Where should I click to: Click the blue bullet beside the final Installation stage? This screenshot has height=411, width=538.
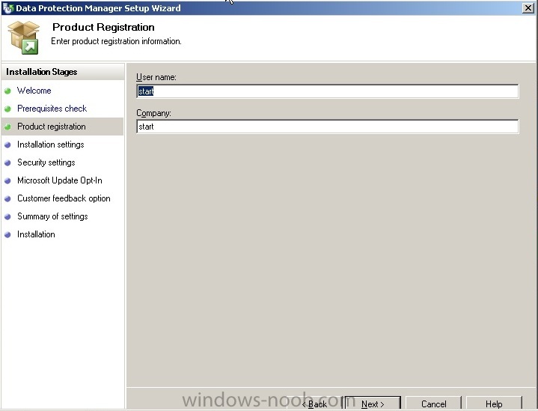tap(7, 235)
